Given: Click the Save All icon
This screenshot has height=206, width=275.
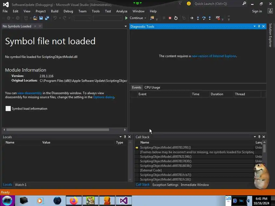Looking at the screenshot, I should point(47,18).
